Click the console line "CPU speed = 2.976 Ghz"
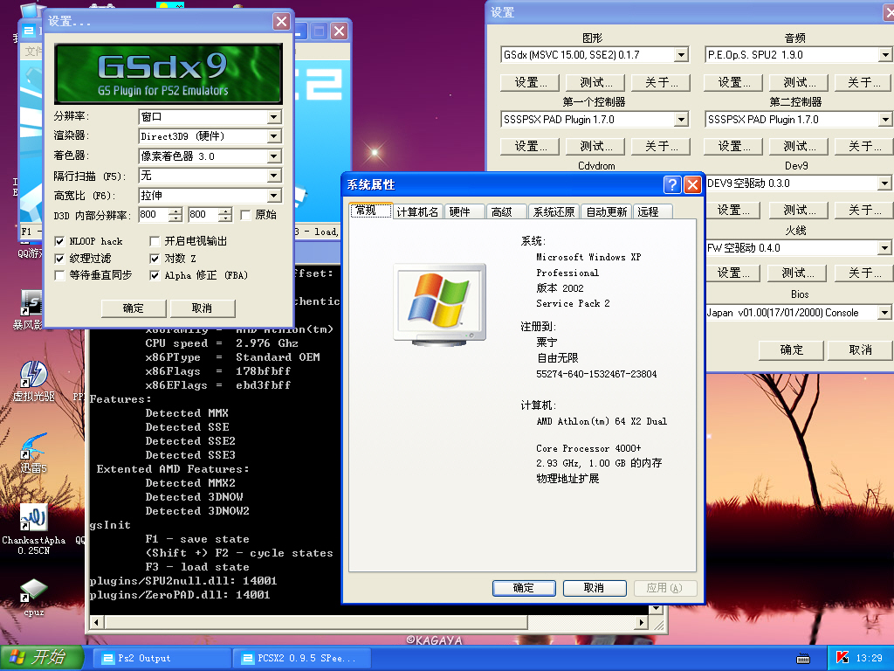Viewport: 894px width, 671px height. [222, 342]
